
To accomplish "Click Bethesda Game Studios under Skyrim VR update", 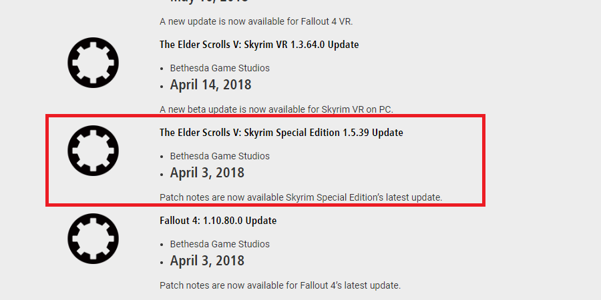I will 220,68.
